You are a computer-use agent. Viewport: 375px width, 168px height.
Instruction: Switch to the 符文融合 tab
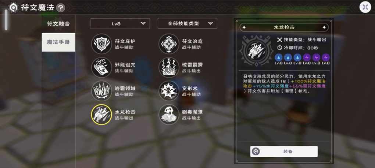[x=58, y=24]
